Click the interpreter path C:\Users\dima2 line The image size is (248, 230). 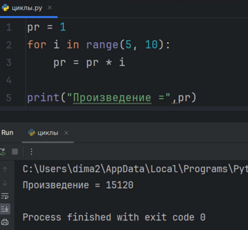pyautogui.click(x=135, y=169)
